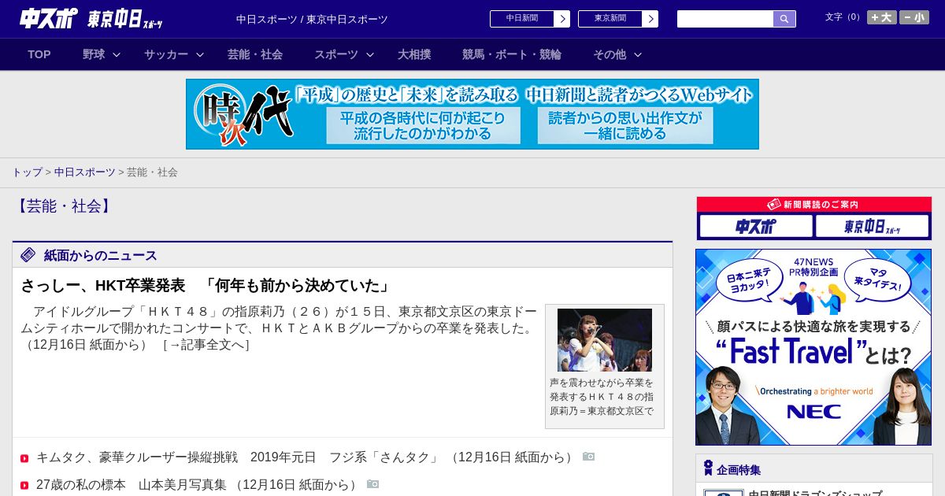The height and width of the screenshot is (496, 945).
Task: Focus the site search input field
Action: (x=725, y=19)
